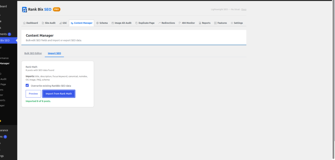This screenshot has height=160, width=335.
Task: Open the Docs link in the header
Action: point(244,9)
